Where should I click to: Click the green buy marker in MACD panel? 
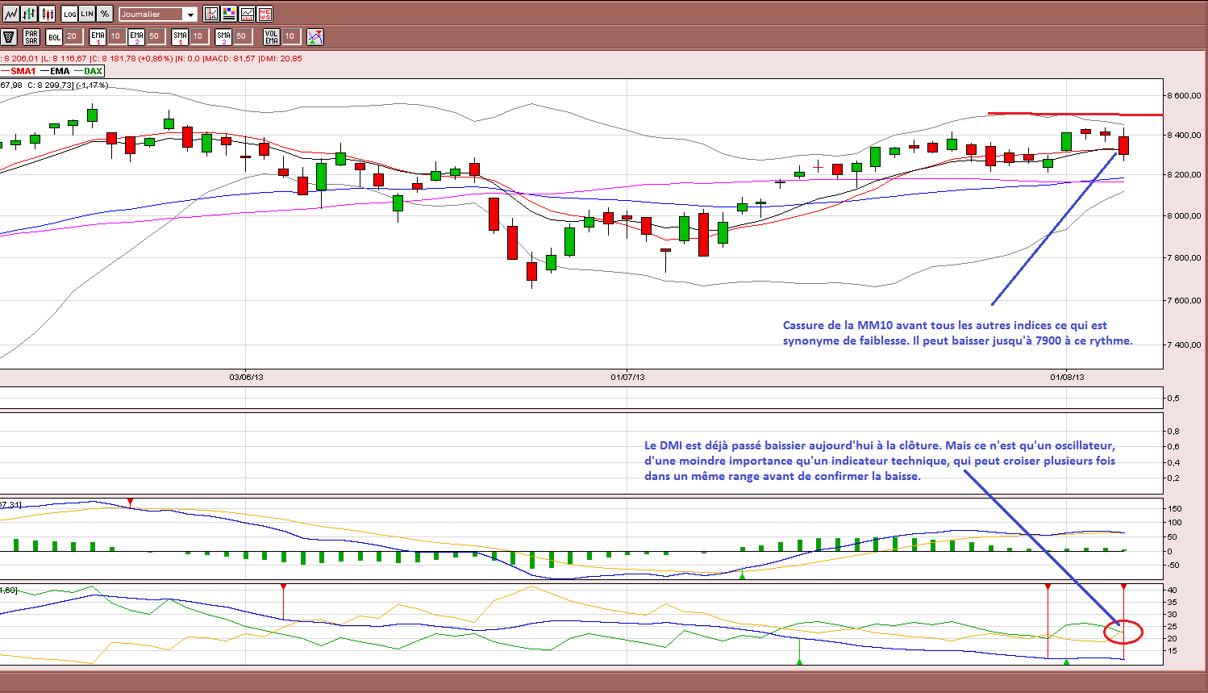(743, 575)
